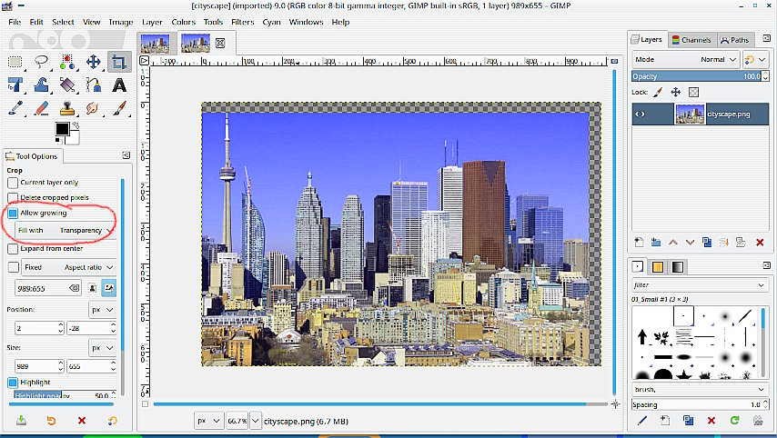
Task: Open the layer Mode Normal dropdown
Action: (686, 59)
